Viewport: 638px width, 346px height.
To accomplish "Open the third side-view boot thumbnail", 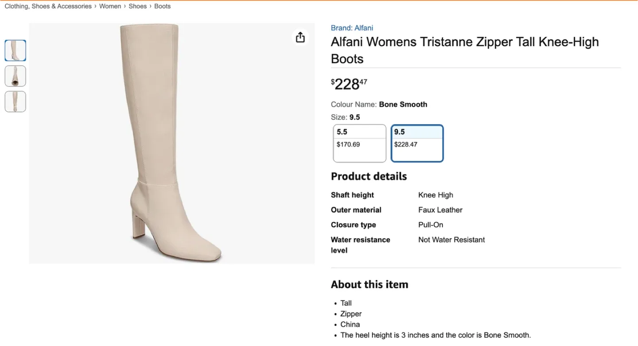I will coord(15,101).
